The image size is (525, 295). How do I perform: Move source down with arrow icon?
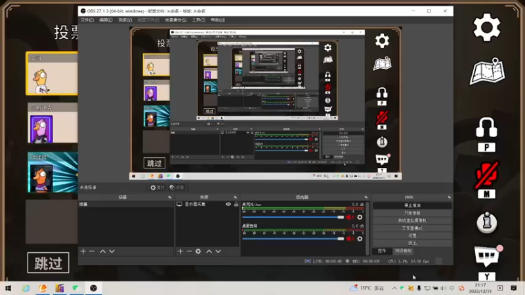coord(219,251)
